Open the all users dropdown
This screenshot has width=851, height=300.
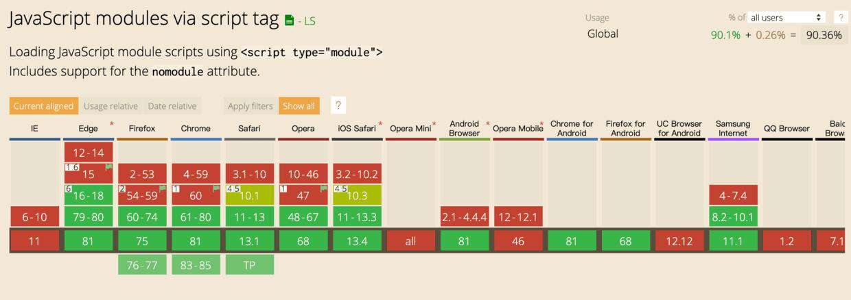coord(786,18)
